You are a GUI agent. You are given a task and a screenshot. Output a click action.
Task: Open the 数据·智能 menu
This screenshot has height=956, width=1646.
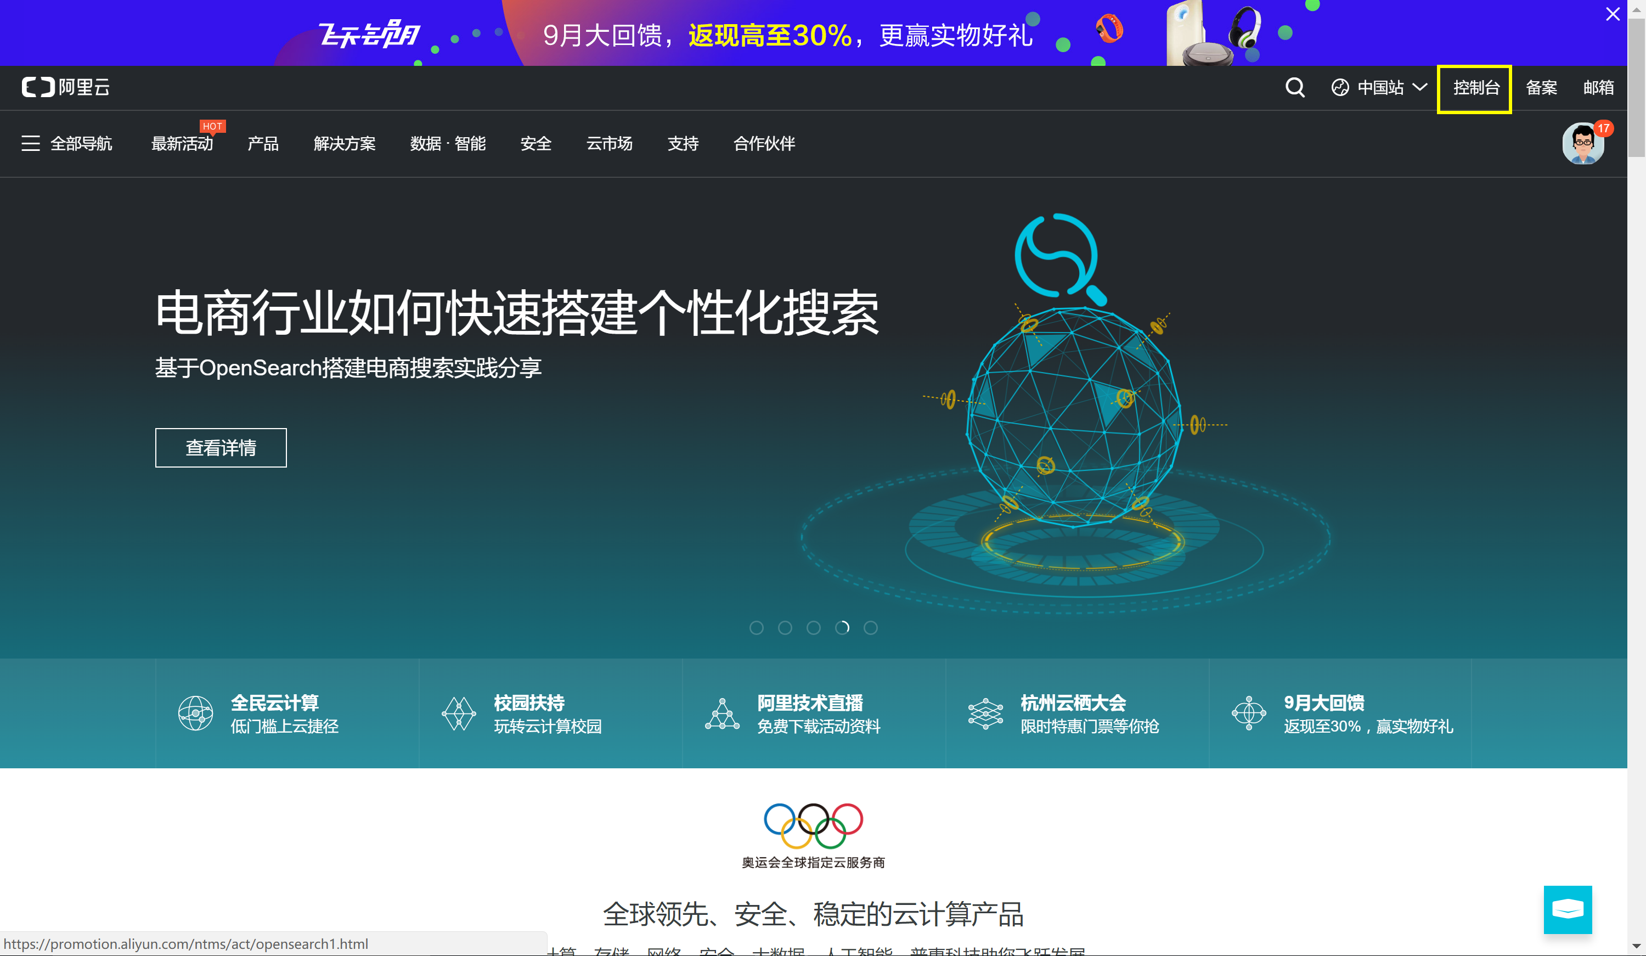point(447,144)
